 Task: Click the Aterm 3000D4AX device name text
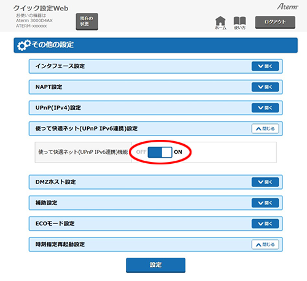coord(34,20)
